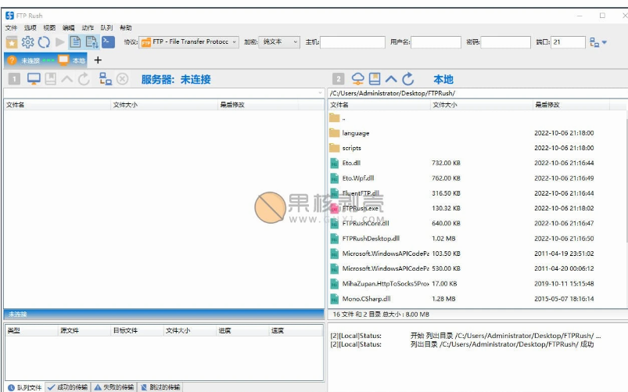The width and height of the screenshot is (628, 392).
Task: Click the queue 源文件 column header
Action: [x=84, y=331]
